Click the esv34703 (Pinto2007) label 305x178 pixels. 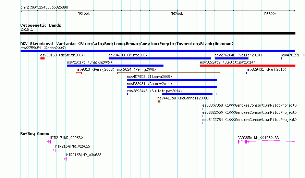tap(129, 55)
